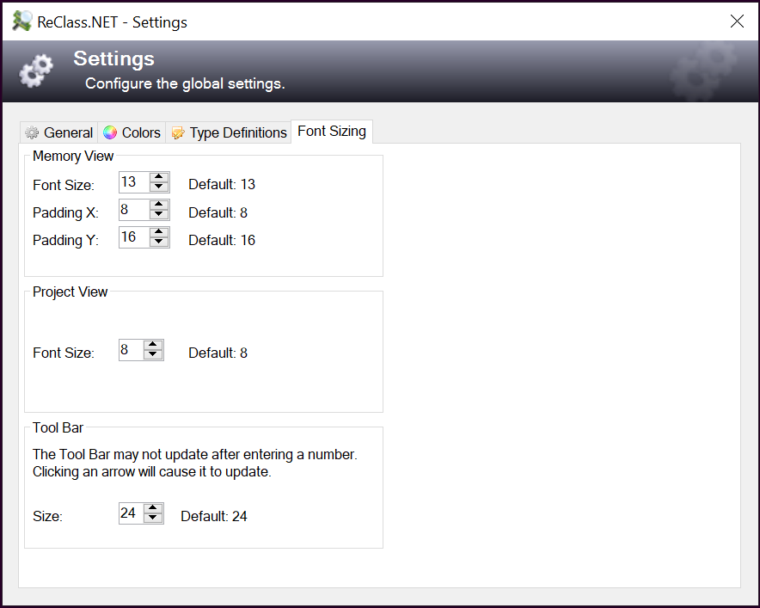Viewport: 760px width, 608px height.
Task: Open the Colors tab
Action: pos(132,132)
